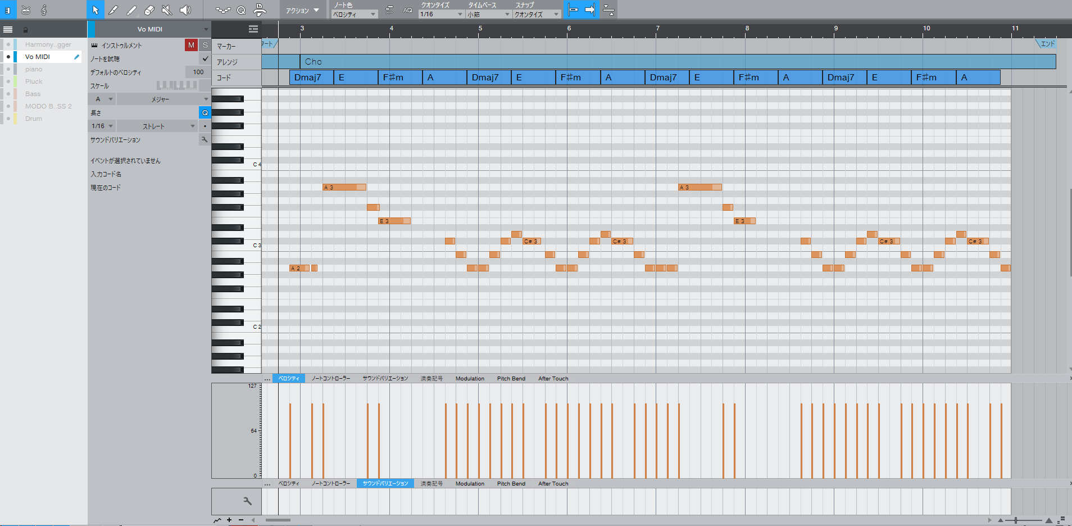1072x526 pixels.
Task: Toggle the red Mute M button
Action: click(x=191, y=45)
